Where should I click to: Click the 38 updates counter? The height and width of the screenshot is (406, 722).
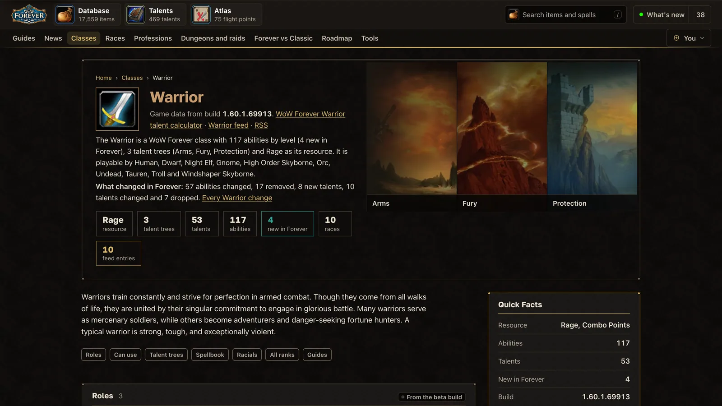[x=700, y=15]
